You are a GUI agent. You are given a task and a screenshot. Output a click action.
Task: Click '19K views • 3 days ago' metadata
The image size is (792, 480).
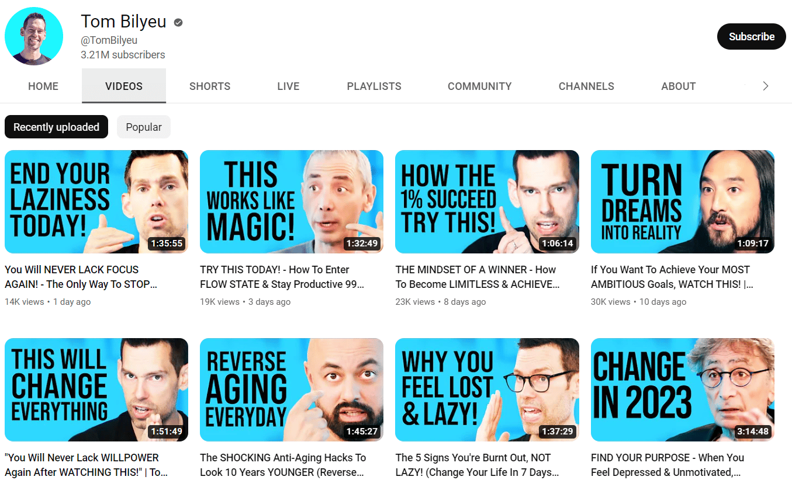pos(245,302)
